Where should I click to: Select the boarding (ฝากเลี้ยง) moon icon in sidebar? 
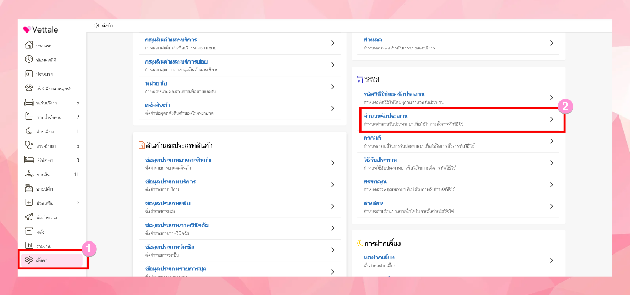click(x=29, y=131)
